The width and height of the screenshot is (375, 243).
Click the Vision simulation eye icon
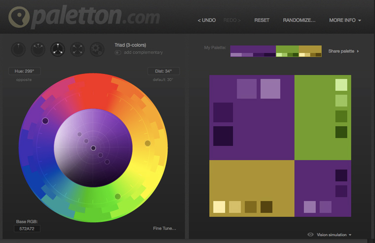point(310,235)
